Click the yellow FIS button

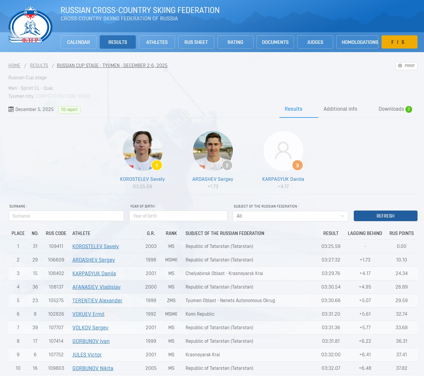tap(400, 42)
